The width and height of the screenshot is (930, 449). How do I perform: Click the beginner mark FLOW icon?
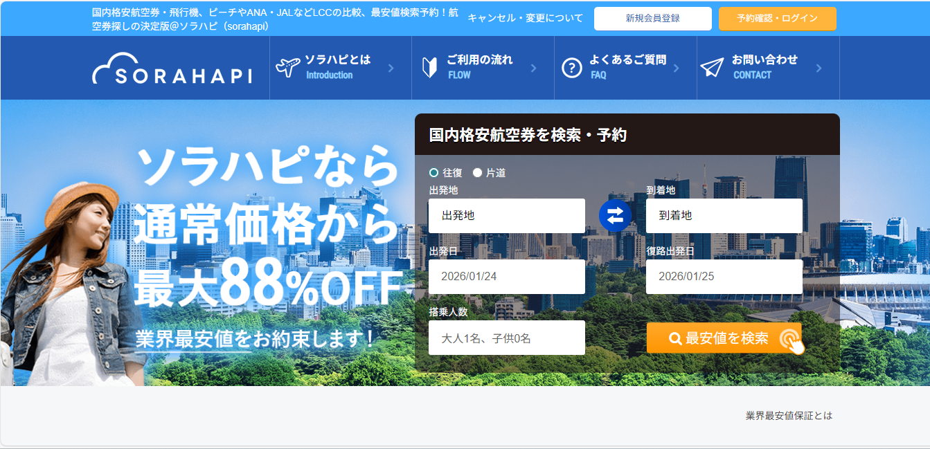(429, 67)
